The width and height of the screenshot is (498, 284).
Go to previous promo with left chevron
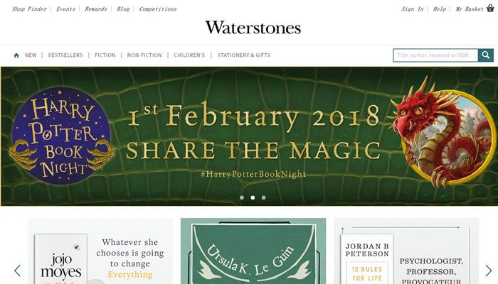pos(18,271)
